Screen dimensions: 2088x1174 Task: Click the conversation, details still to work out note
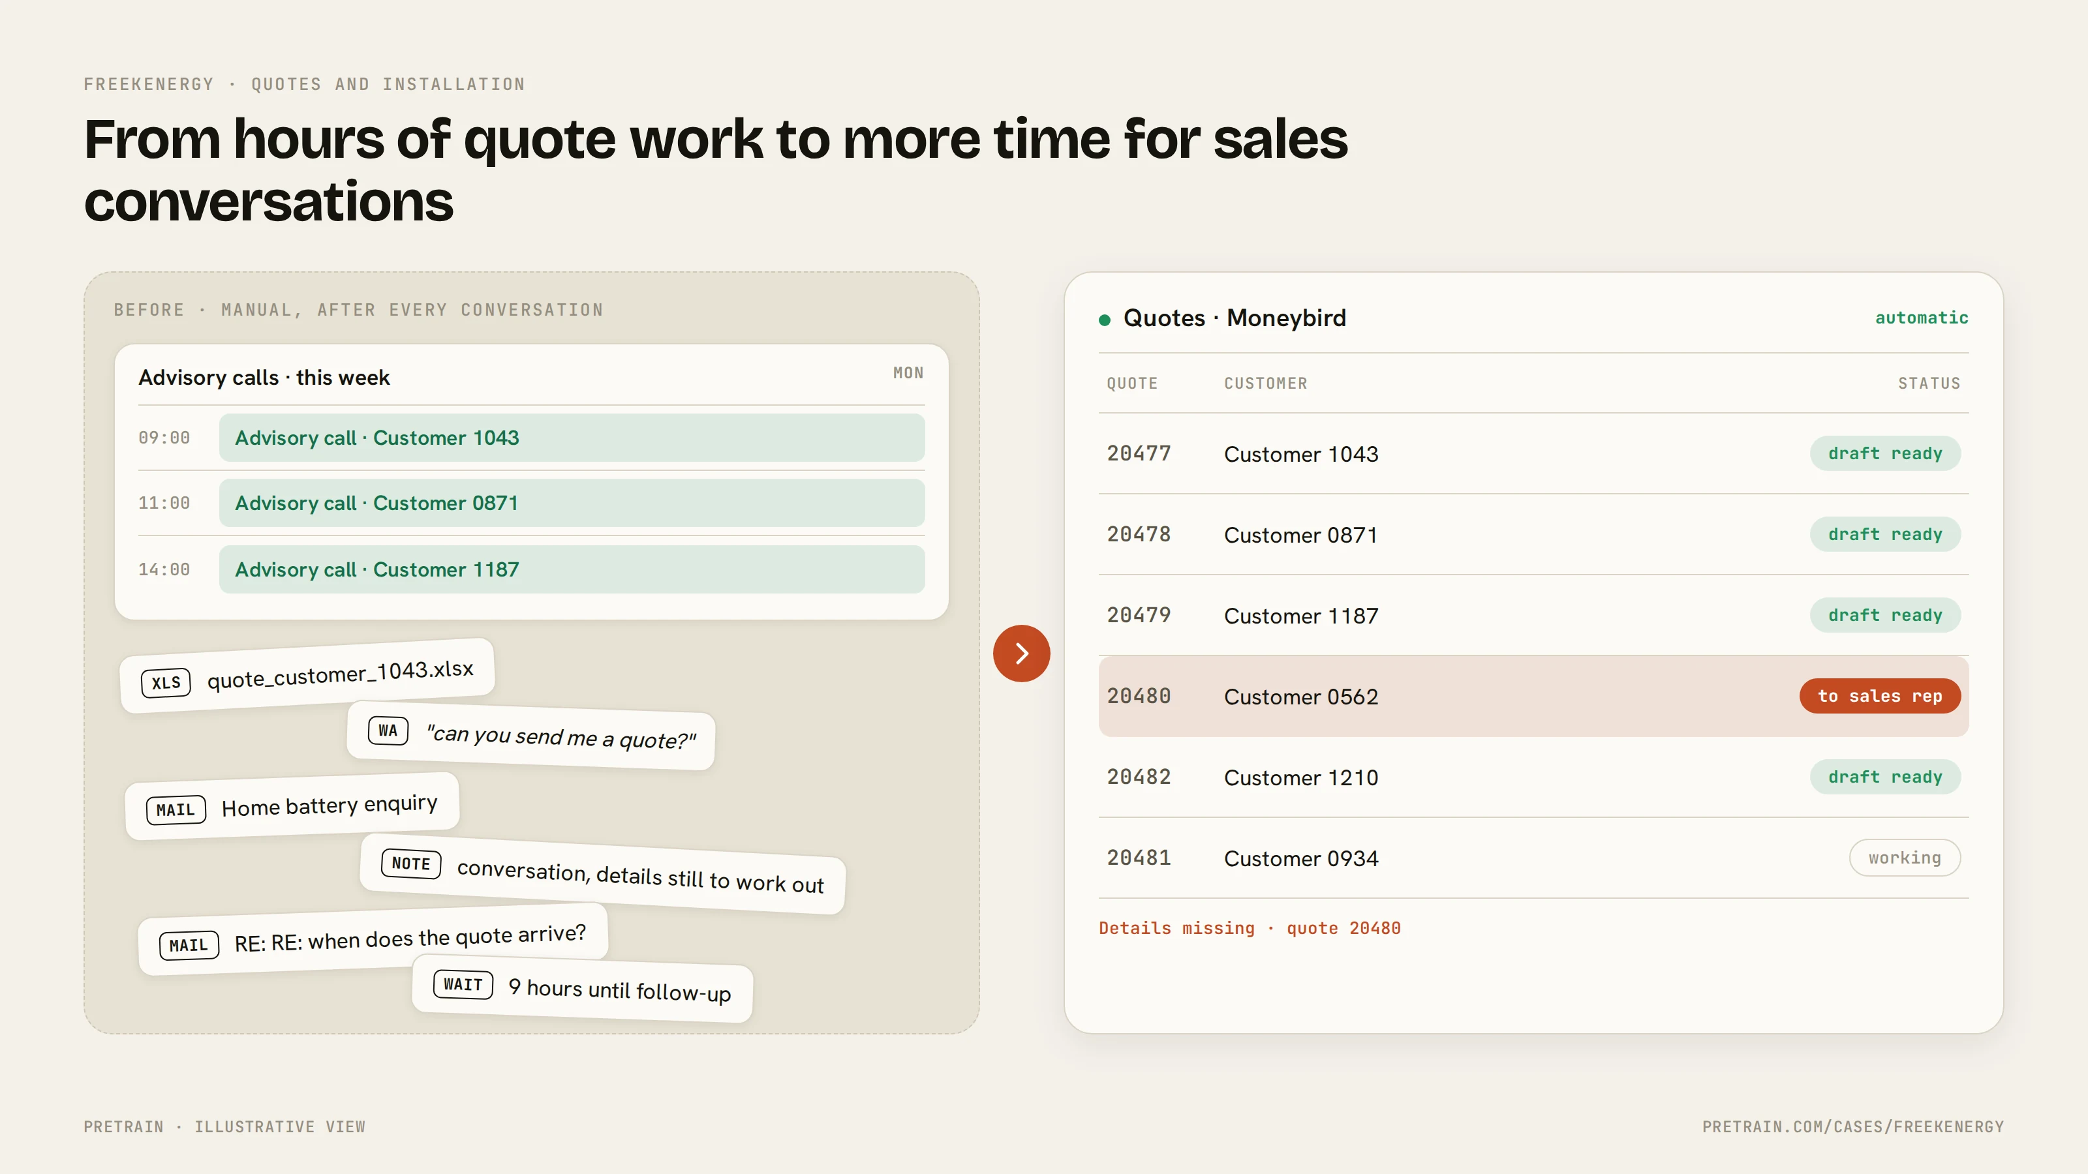click(x=640, y=876)
